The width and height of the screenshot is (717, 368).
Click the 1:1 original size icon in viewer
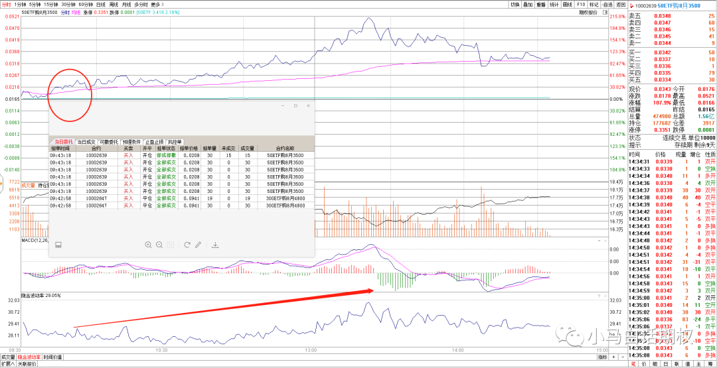(170, 245)
